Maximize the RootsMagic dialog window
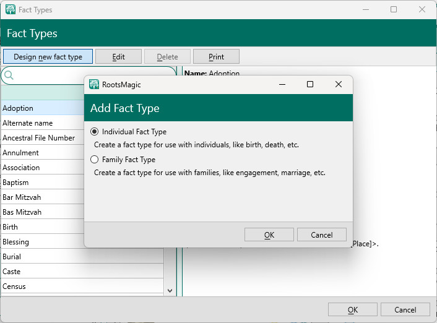 [x=310, y=84]
